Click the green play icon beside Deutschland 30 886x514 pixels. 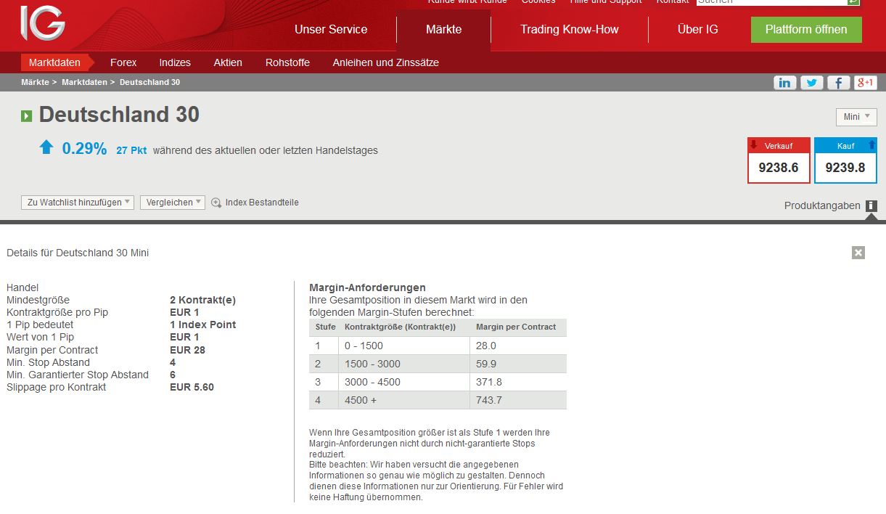27,116
